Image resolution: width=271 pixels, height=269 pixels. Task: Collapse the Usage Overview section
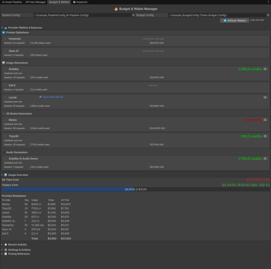pos(2,175)
